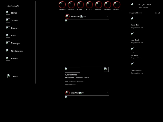The image size is (163, 122).
Task: Click save bookmark icon under Antoni starr post
Action: [x=106, y=70]
